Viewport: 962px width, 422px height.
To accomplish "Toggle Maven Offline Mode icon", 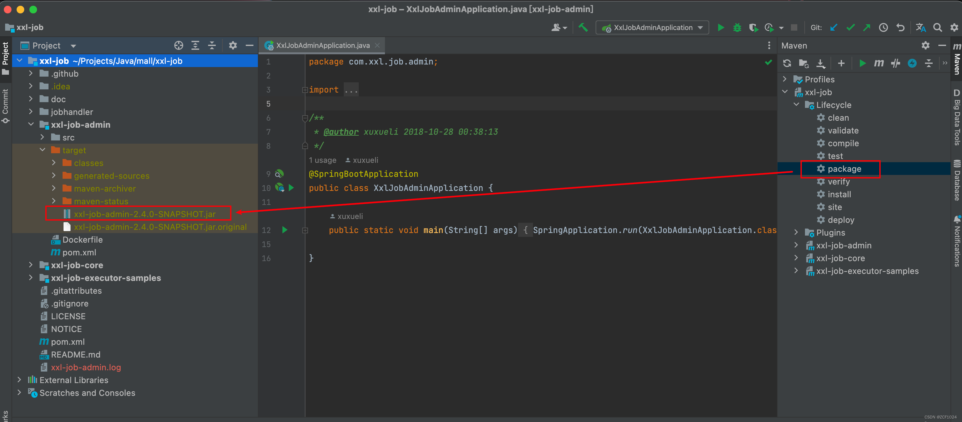I will (x=896, y=63).
